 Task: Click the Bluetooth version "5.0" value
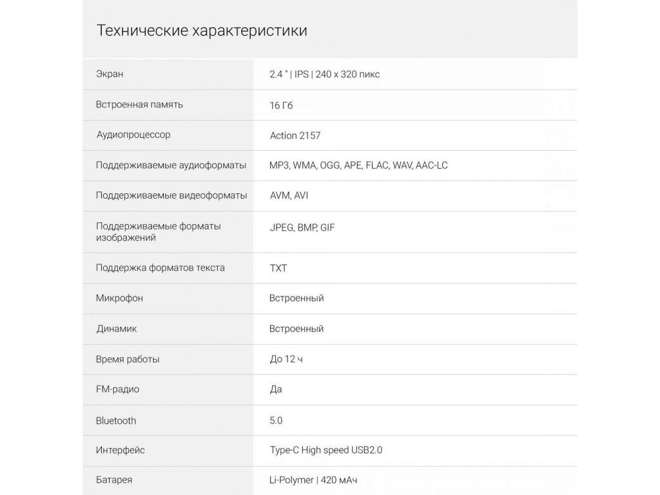(x=276, y=420)
